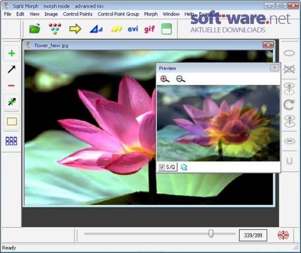Screen dimensions: 301x253
Task: Click the frame slider handle
Action: tap(211, 234)
